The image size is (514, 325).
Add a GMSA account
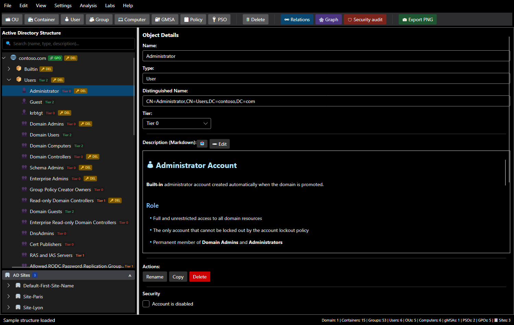[165, 19]
